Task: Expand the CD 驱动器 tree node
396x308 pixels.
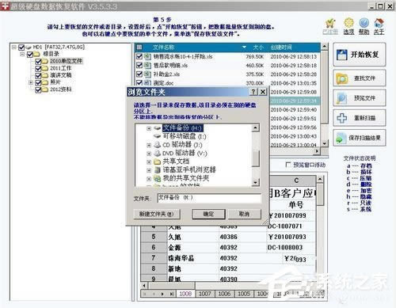Action: click(149, 145)
